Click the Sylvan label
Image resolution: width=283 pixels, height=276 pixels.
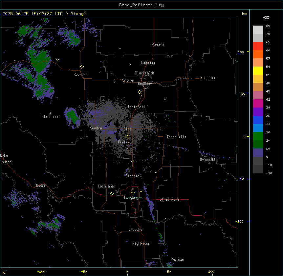click(x=128, y=80)
